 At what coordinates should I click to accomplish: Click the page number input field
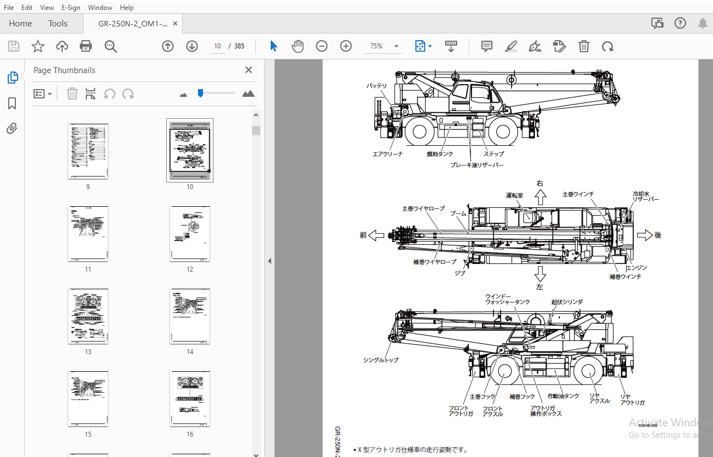tap(217, 46)
